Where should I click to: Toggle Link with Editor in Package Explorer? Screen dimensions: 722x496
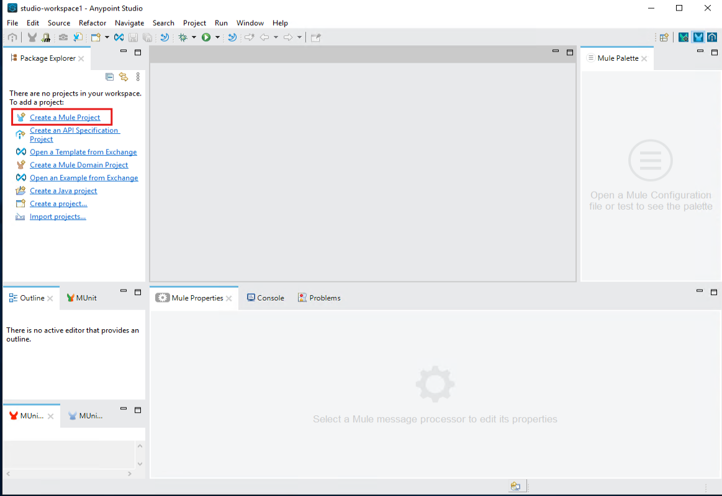click(x=124, y=77)
